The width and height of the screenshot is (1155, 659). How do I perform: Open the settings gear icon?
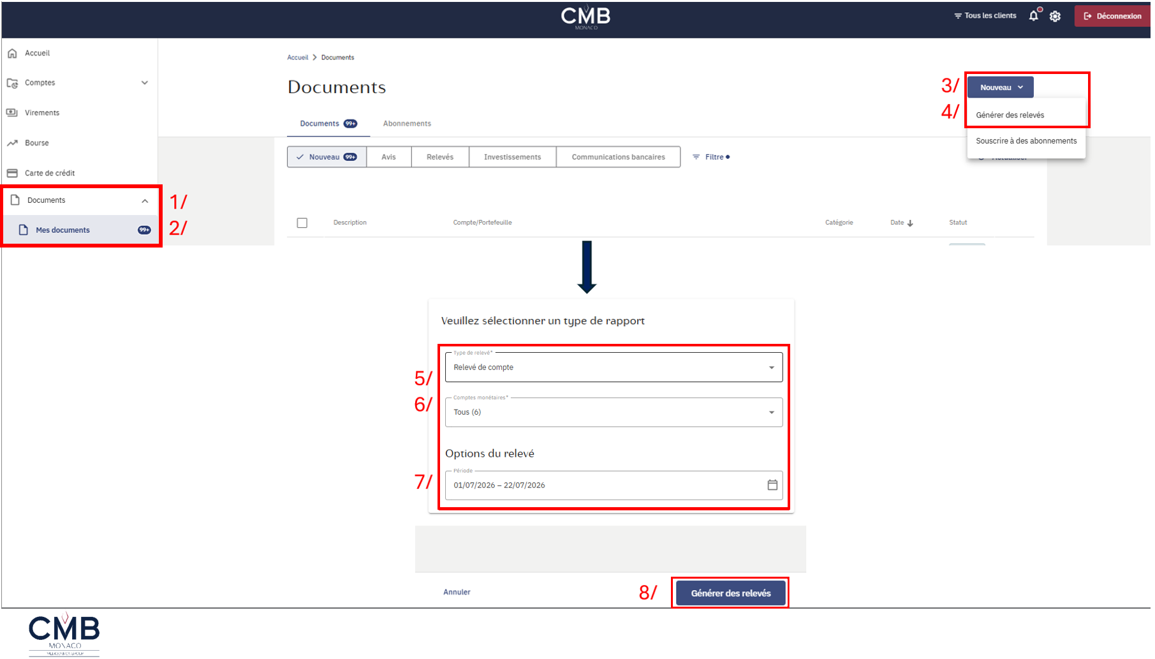click(1056, 17)
